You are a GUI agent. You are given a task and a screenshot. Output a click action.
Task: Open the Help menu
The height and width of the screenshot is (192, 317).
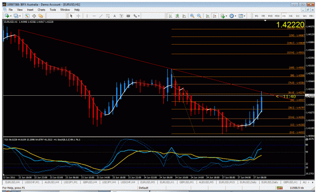[77, 10]
